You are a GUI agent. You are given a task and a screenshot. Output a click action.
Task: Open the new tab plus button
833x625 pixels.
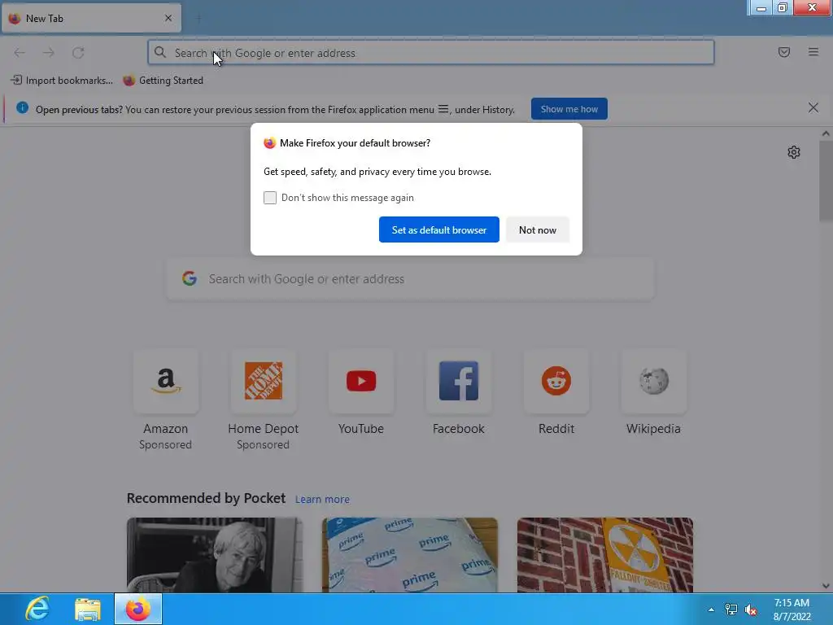pyautogui.click(x=198, y=19)
